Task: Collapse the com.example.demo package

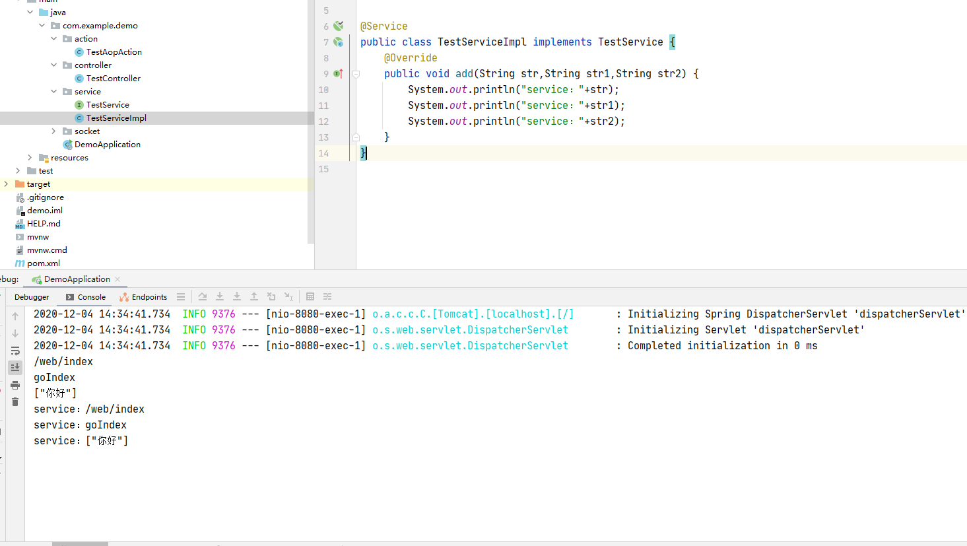Action: point(42,25)
